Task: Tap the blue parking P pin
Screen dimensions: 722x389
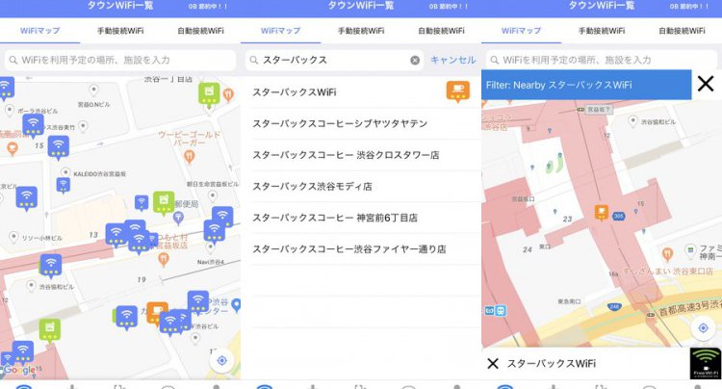Action: click(x=236, y=305)
